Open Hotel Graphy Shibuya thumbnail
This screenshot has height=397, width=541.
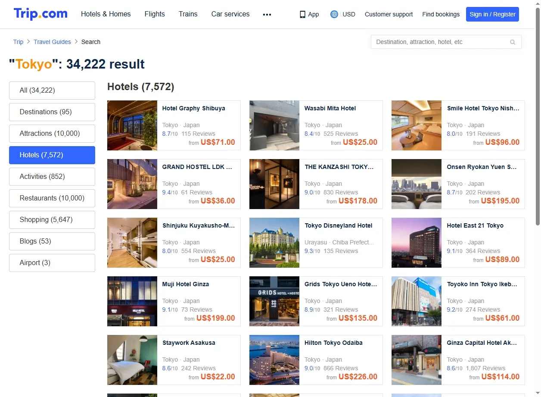132,125
